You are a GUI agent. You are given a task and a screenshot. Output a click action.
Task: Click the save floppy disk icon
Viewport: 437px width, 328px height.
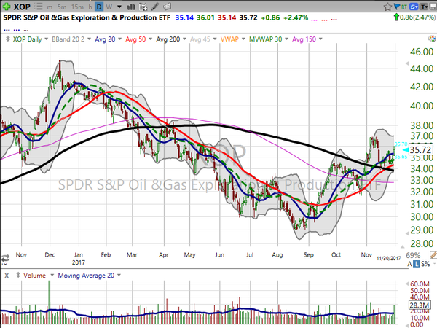pos(433,7)
